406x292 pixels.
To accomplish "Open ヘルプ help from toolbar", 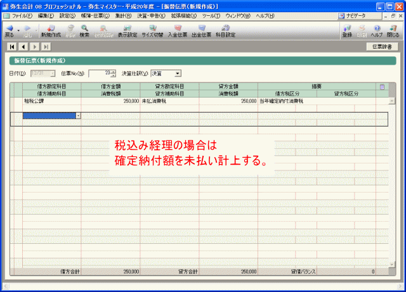I will tap(377, 31).
